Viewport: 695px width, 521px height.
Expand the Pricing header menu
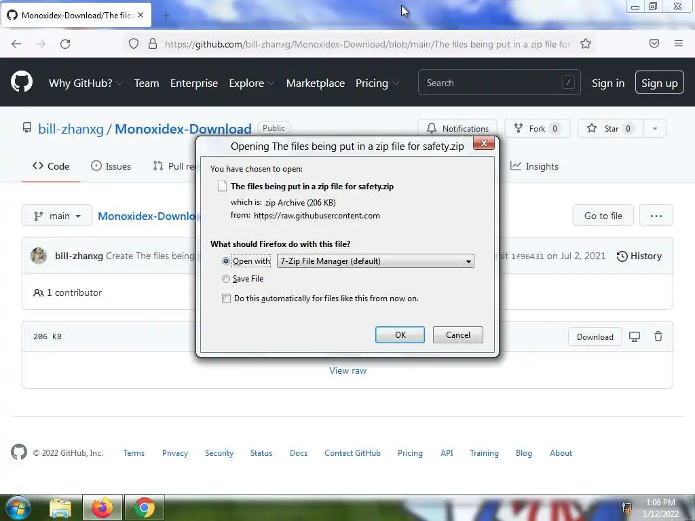(x=377, y=83)
